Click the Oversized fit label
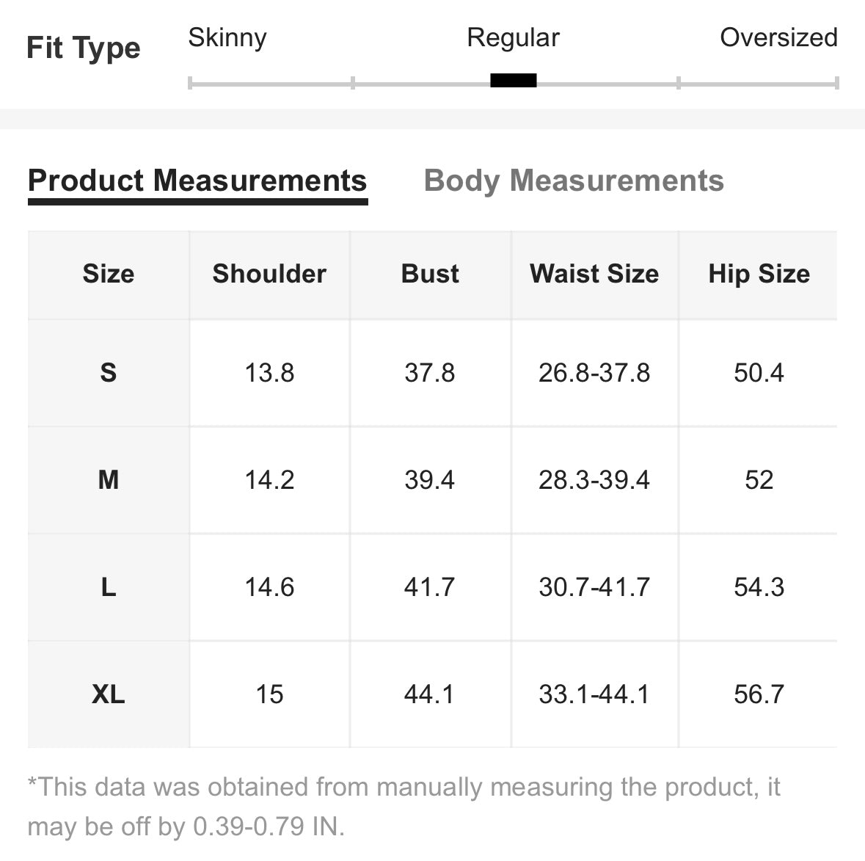This screenshot has height=861, width=865. [x=778, y=37]
